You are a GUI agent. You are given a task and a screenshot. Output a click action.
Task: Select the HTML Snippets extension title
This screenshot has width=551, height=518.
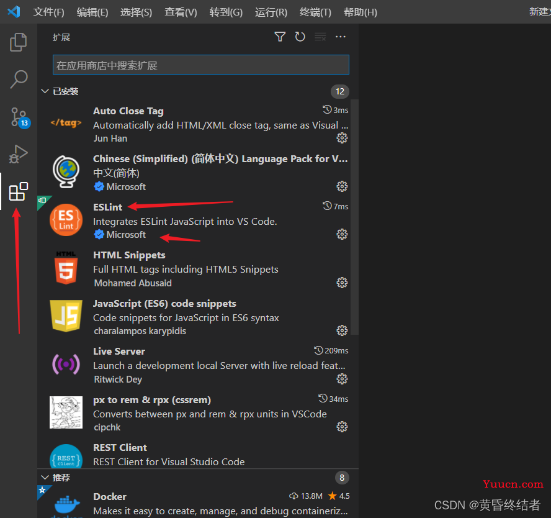point(129,255)
